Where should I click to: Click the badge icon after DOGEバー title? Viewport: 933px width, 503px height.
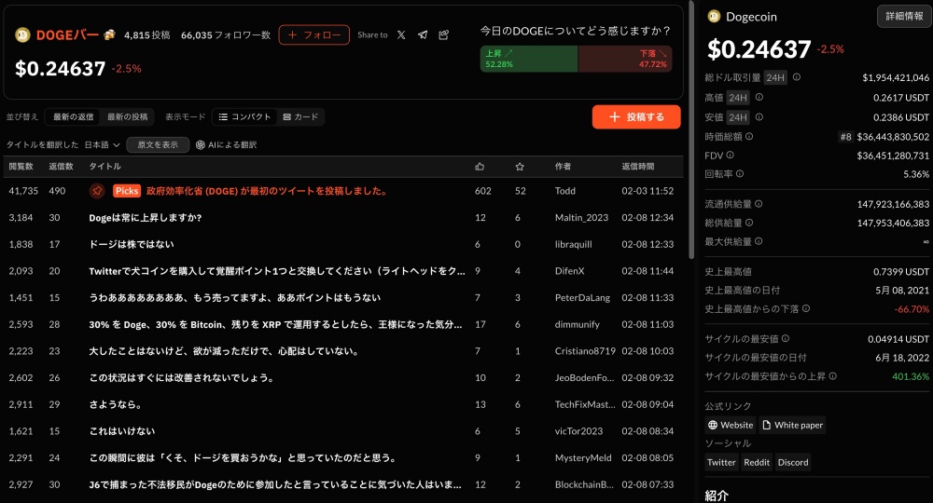point(109,35)
